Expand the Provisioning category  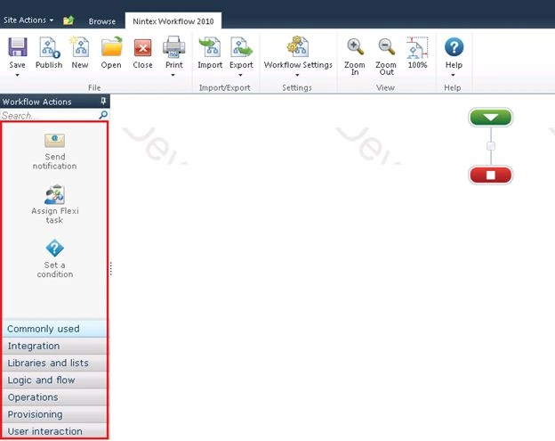(x=54, y=414)
